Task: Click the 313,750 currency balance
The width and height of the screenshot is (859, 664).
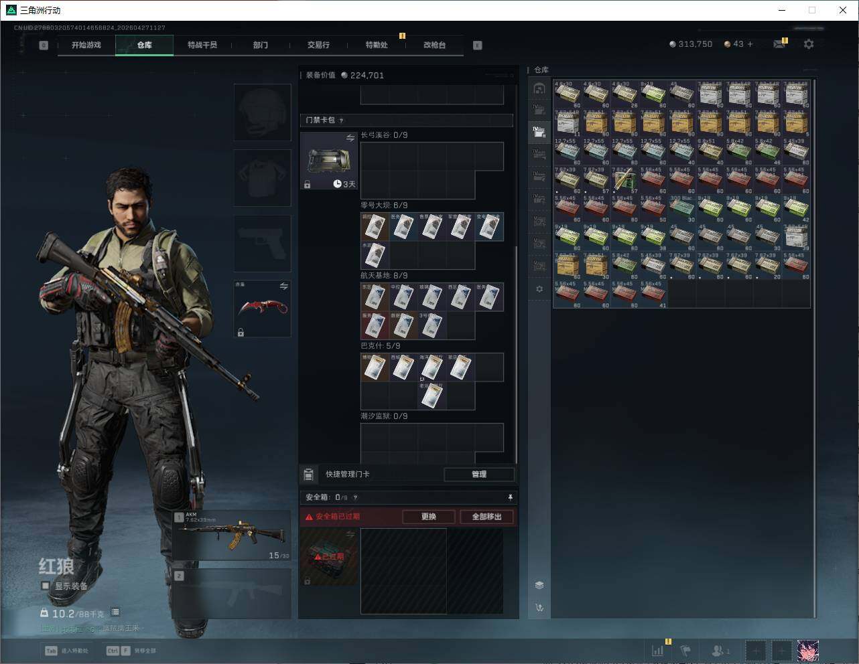Action: pos(690,44)
